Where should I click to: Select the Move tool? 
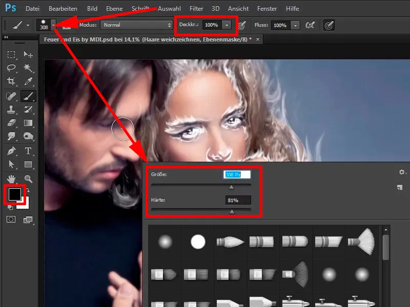(28, 54)
